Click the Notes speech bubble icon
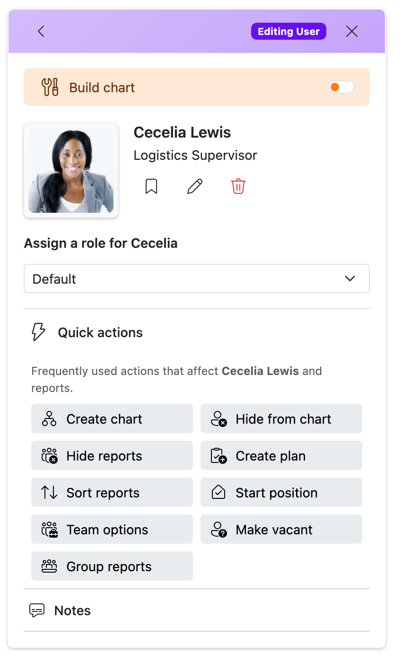This screenshot has height=662, width=402. tap(37, 610)
